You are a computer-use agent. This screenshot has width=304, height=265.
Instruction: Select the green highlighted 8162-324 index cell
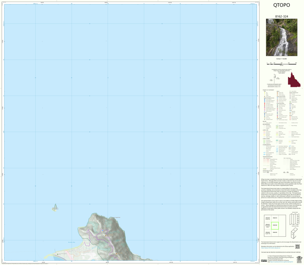[x=275, y=226]
